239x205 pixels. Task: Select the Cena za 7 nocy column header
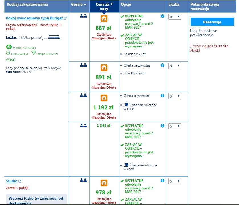pyautogui.click(x=104, y=6)
